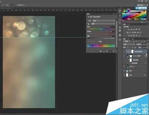
Task: Open the layer opacity dropdown
Action: (147, 44)
